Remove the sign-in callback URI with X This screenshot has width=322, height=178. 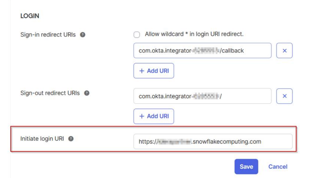click(x=284, y=51)
